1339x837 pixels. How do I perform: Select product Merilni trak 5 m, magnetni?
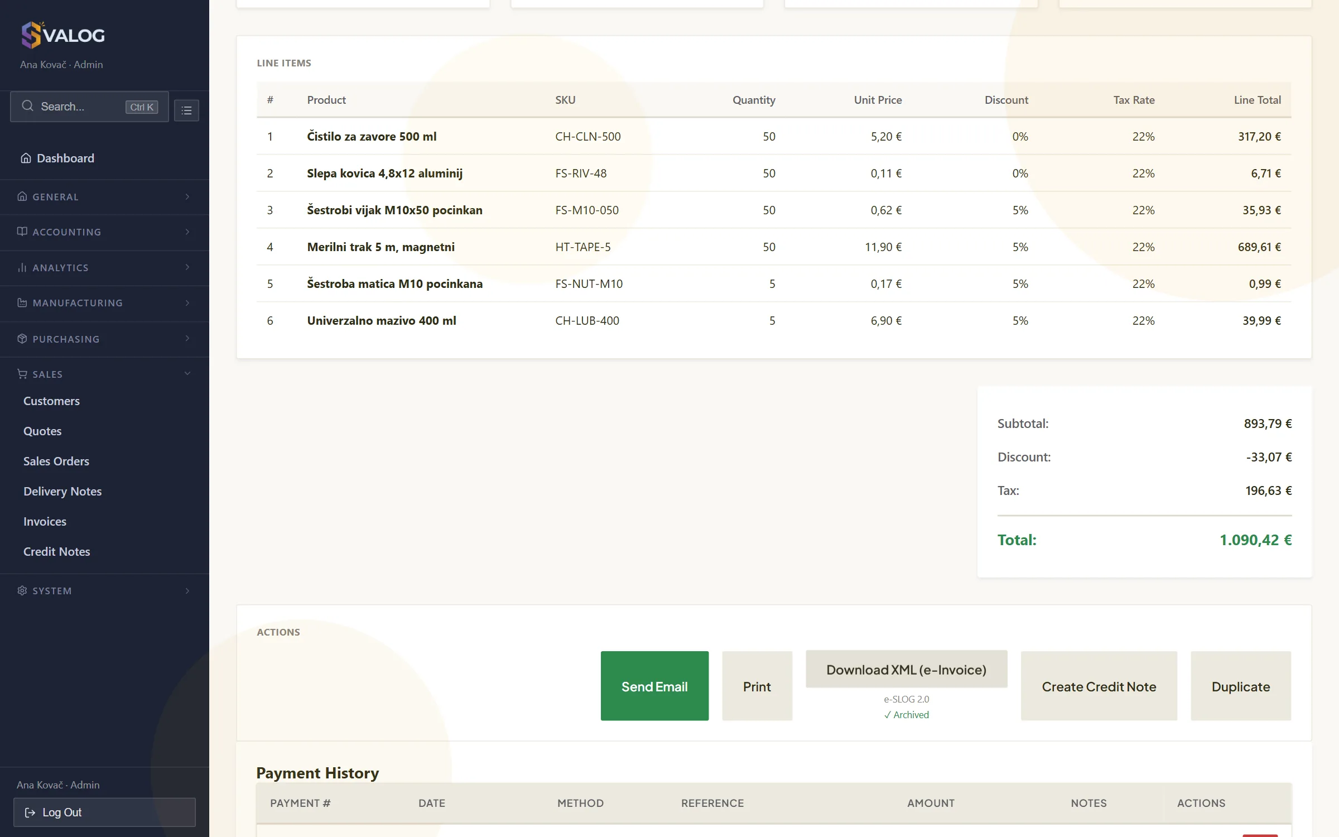[x=380, y=247]
